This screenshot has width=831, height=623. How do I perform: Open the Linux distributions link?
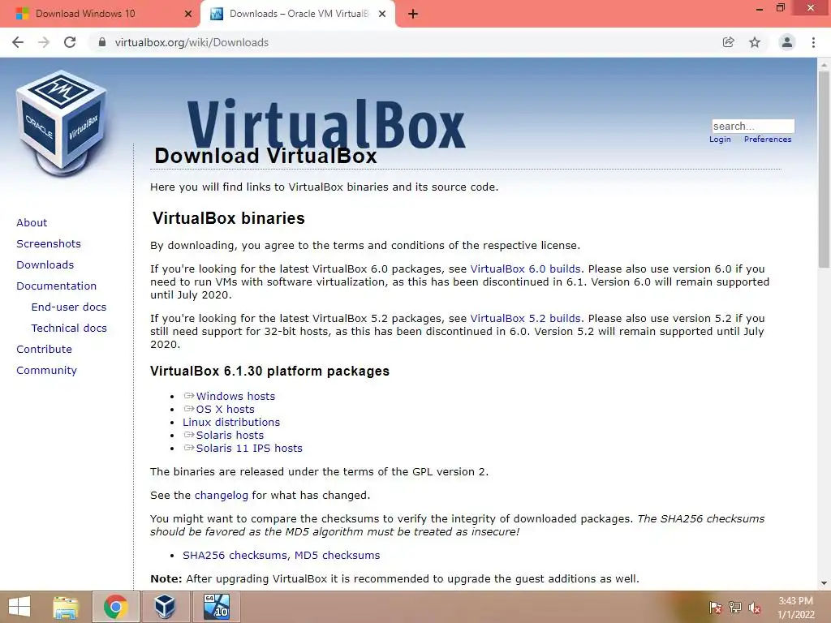[x=231, y=422]
